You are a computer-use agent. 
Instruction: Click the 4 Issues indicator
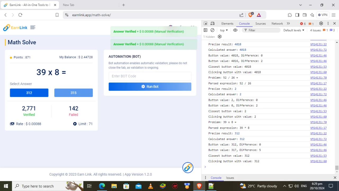323,30
